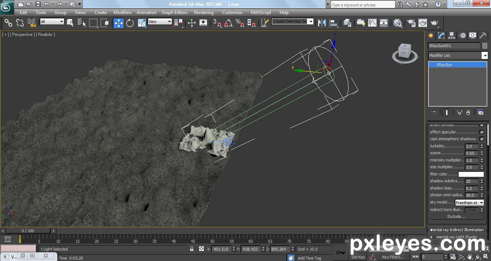Open Rendered Frame Window

pos(423,23)
